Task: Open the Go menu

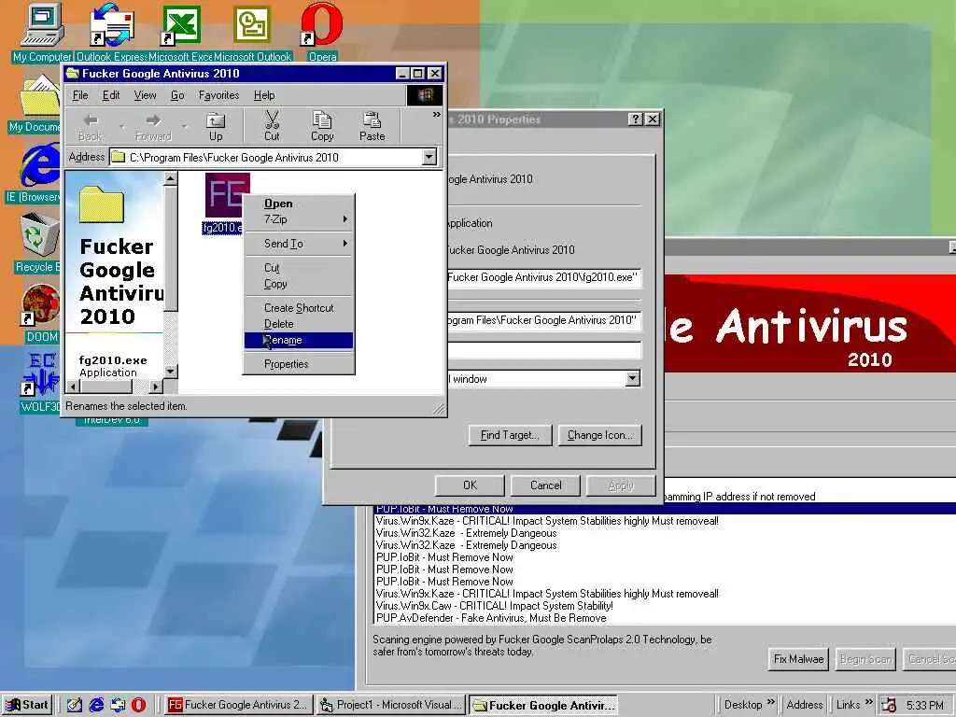Action: [x=177, y=95]
